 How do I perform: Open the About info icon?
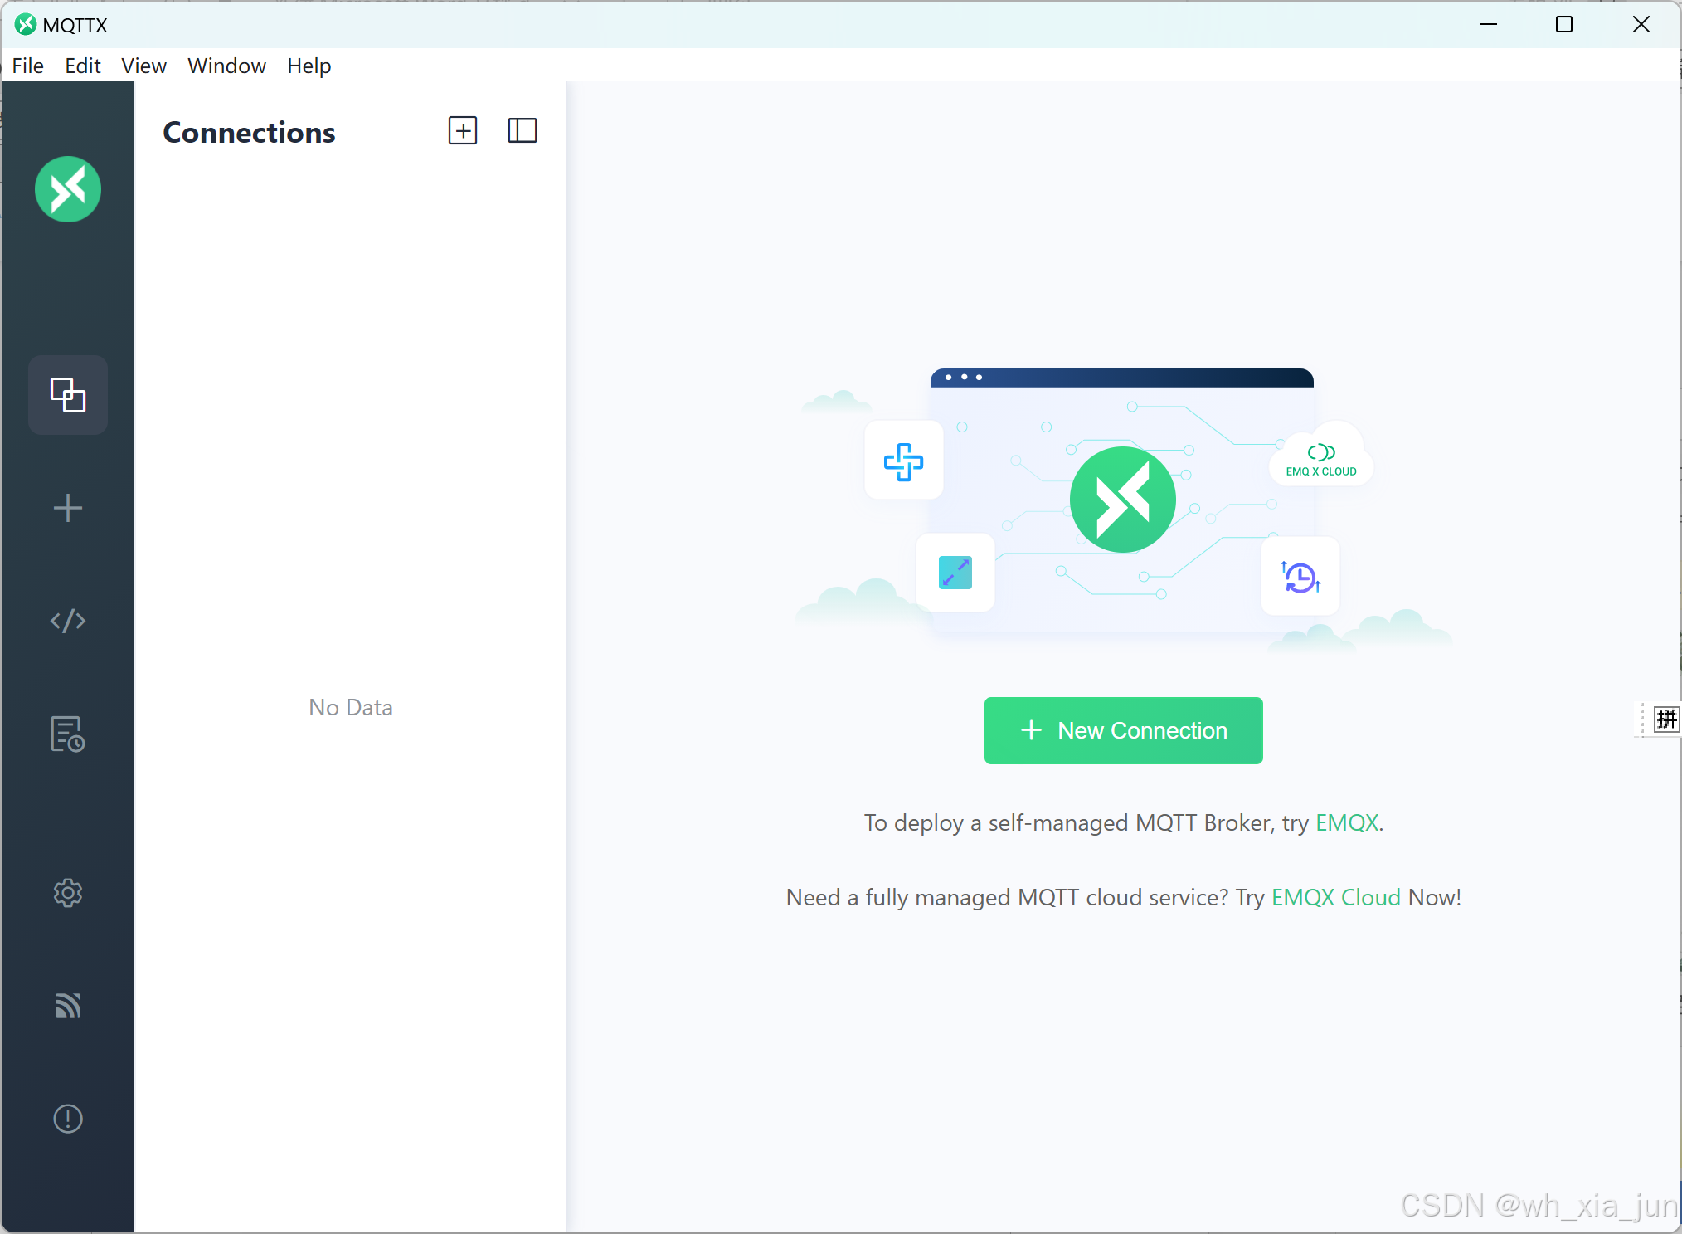click(x=68, y=1119)
